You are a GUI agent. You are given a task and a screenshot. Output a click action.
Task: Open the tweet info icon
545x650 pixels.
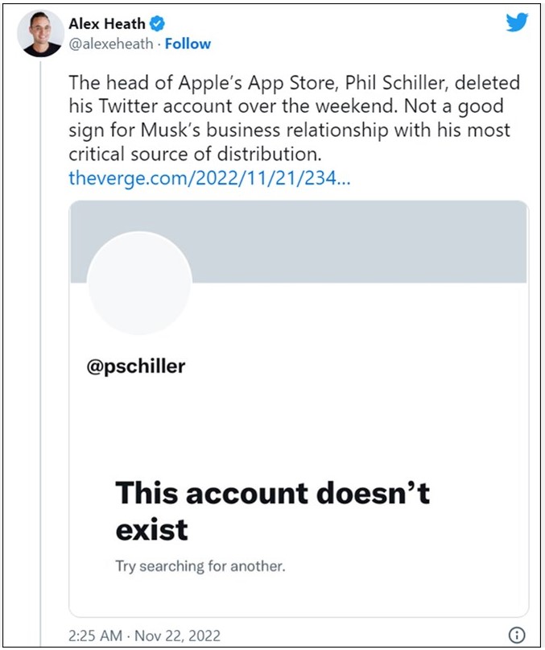[518, 633]
